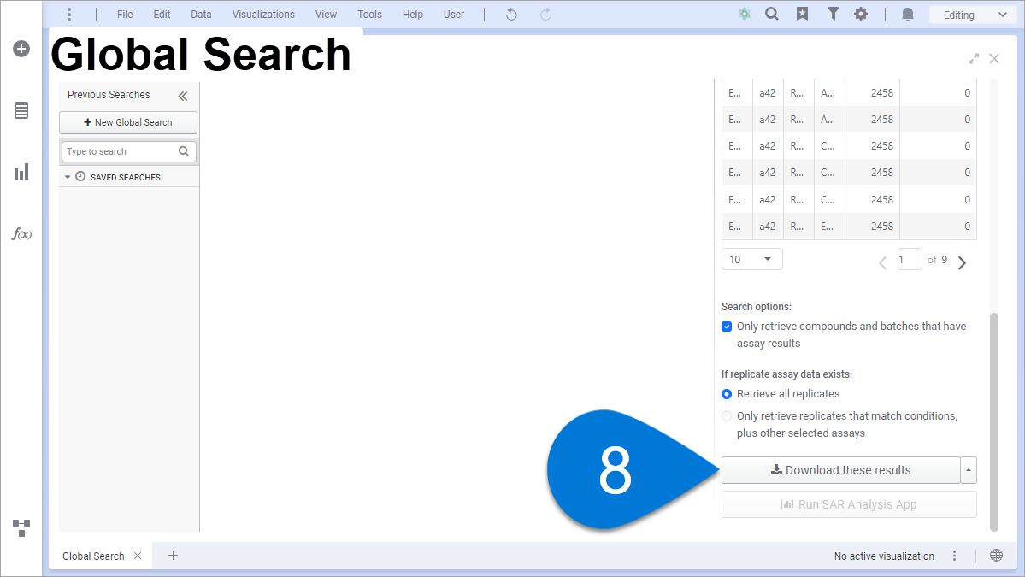Open the Visualizations menu
The height and width of the screenshot is (577, 1025).
(x=263, y=15)
